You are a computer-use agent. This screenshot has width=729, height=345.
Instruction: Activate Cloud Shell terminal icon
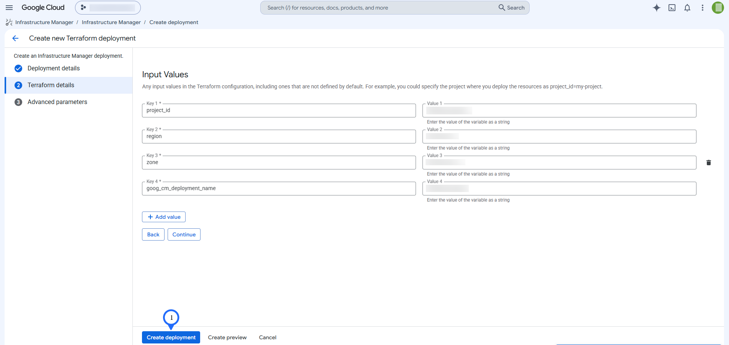click(x=672, y=8)
